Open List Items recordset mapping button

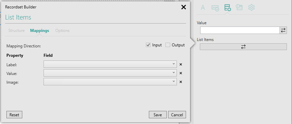click(x=243, y=47)
